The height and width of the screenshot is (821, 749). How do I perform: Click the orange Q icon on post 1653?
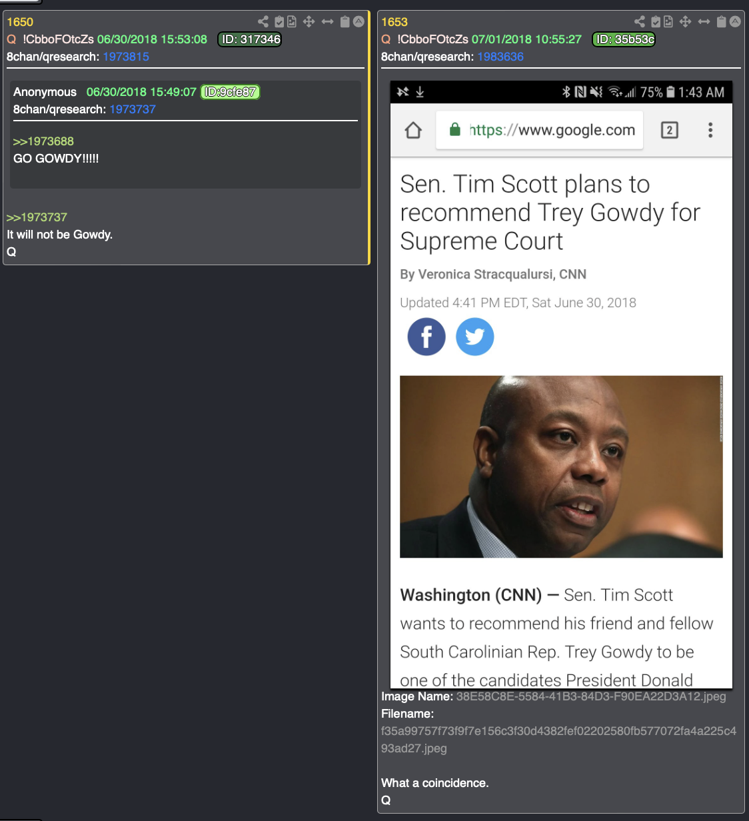386,39
